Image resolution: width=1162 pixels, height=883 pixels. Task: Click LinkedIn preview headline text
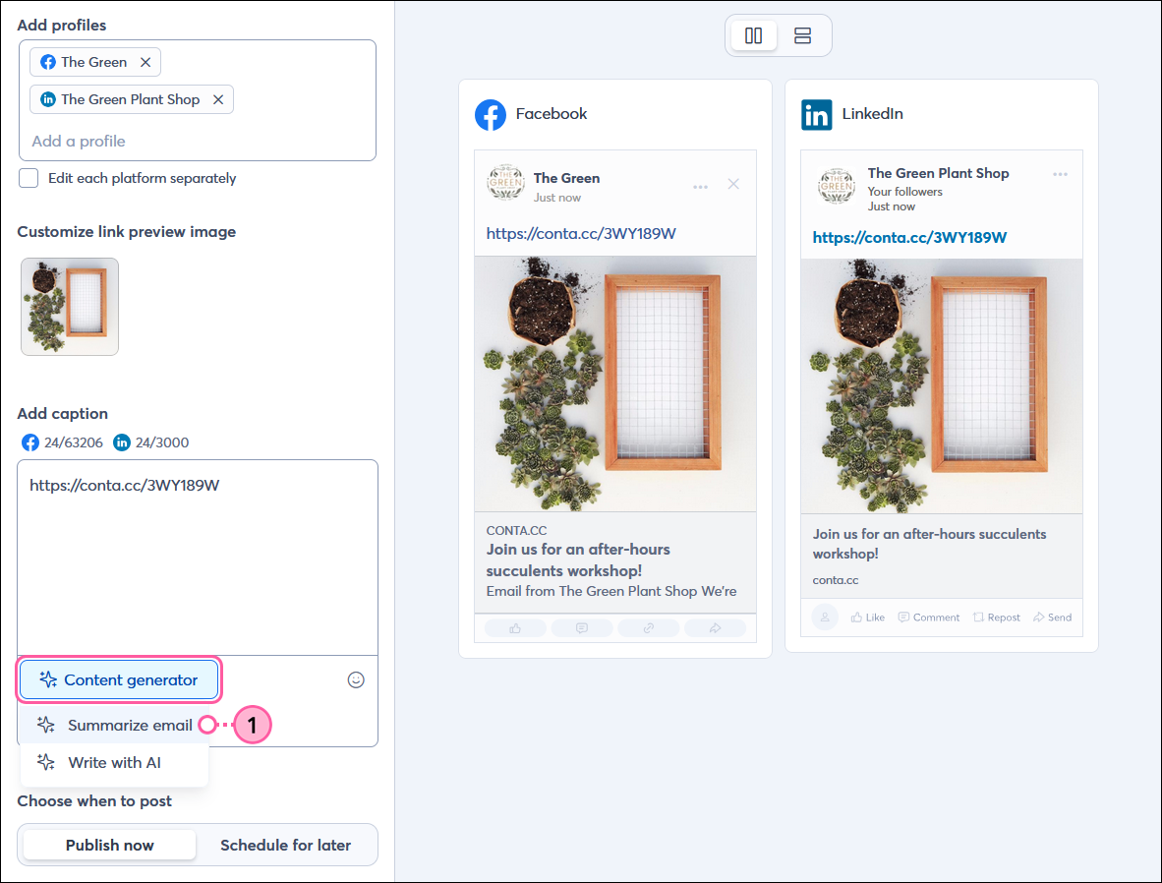[x=929, y=544]
